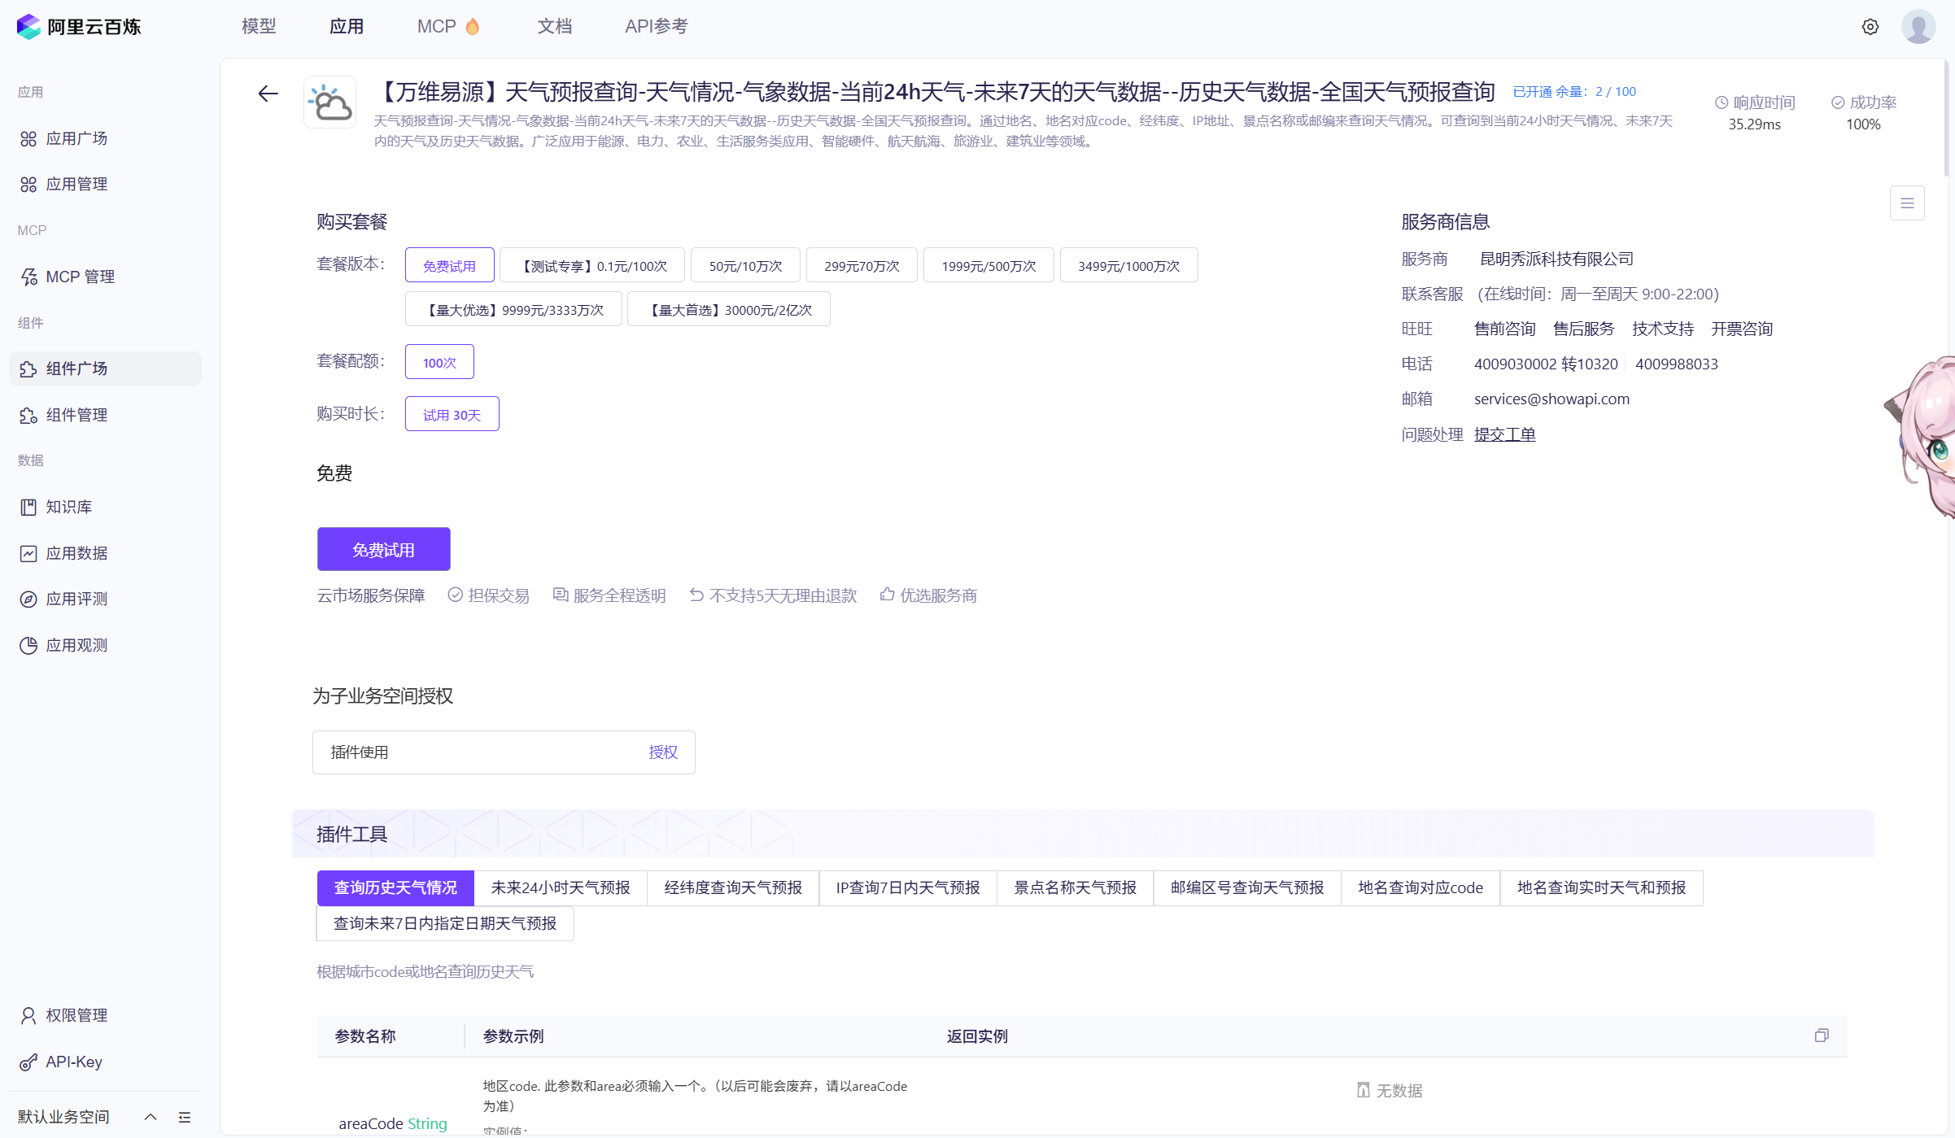Switch to 未来24小时天气预报 tool tab

pyautogui.click(x=560, y=887)
